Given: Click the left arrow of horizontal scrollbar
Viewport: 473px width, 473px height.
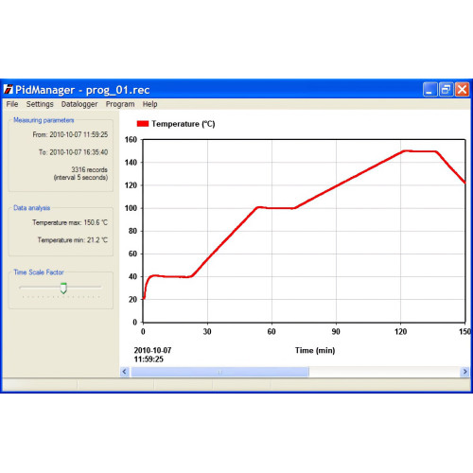Looking at the screenshot, I should (125, 372).
